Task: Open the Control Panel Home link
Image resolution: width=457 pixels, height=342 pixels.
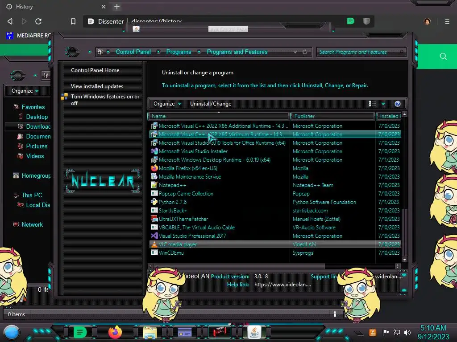Action: tap(95, 70)
